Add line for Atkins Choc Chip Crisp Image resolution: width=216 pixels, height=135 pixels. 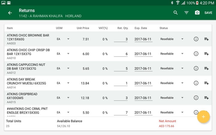(x=206, y=54)
